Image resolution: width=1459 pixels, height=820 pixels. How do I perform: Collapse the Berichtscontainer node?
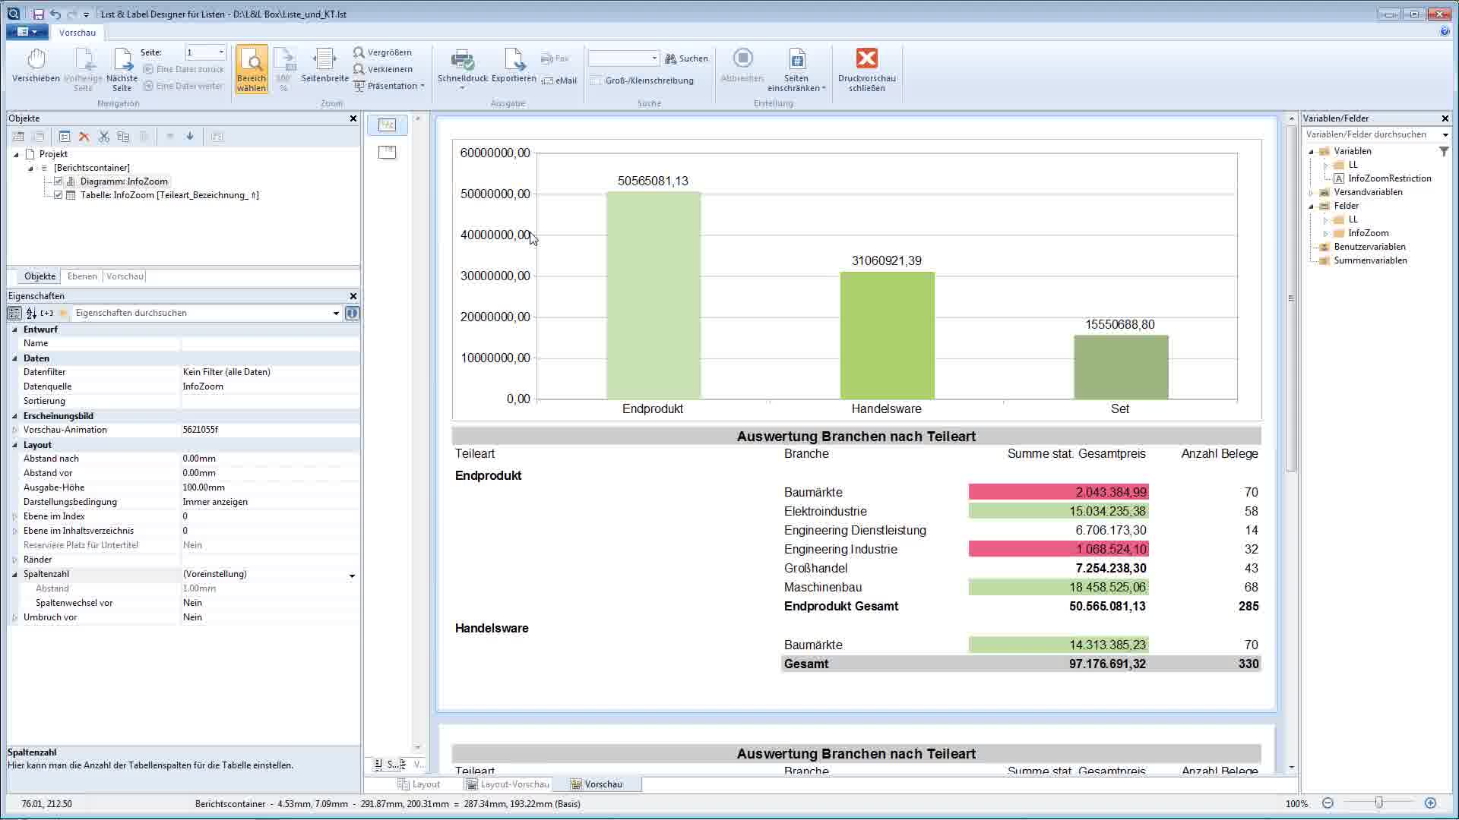[30, 168]
